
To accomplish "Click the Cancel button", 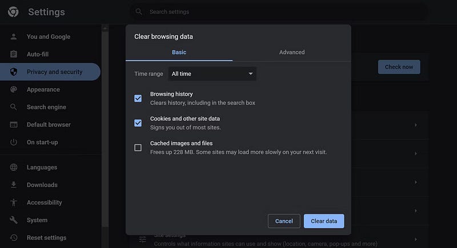I will coord(284,221).
